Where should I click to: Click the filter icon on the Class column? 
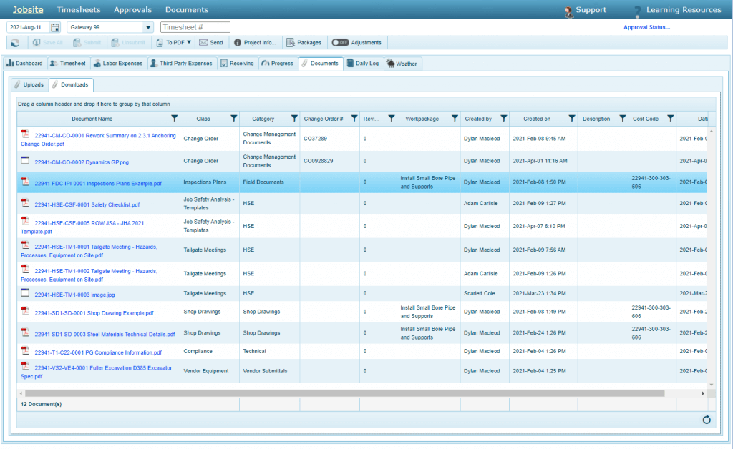pyautogui.click(x=234, y=118)
